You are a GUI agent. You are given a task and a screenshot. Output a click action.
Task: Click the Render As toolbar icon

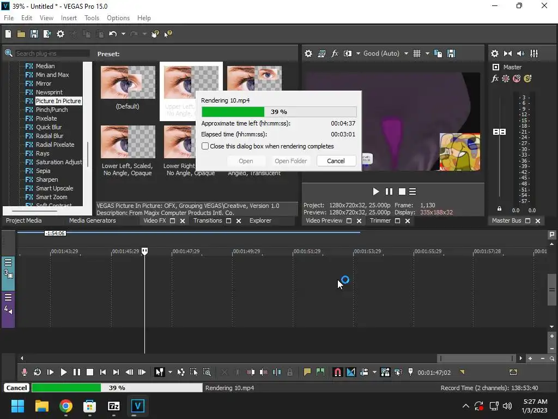pos(47,34)
